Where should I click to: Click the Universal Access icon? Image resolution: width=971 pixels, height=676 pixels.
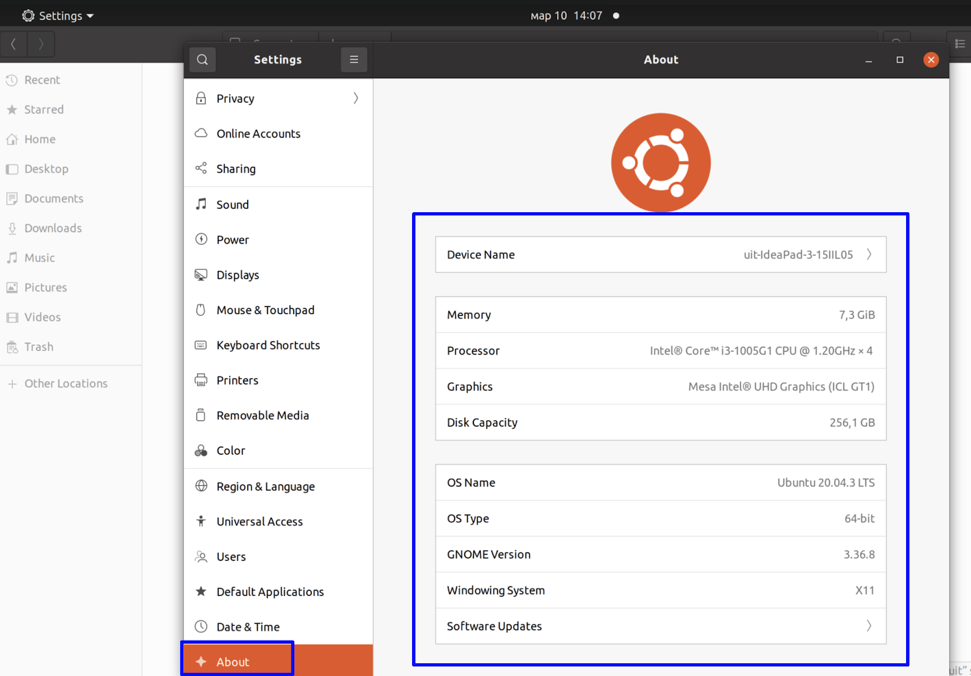coord(201,521)
